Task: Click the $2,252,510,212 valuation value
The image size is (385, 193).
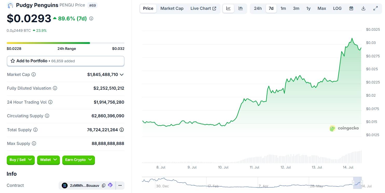Action: 109,88
